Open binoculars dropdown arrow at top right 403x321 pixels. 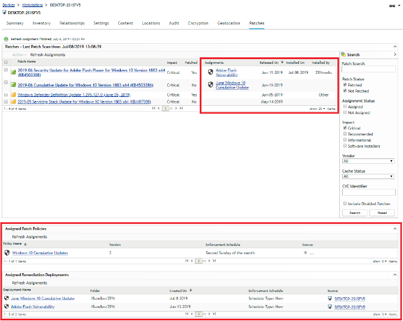click(x=399, y=5)
